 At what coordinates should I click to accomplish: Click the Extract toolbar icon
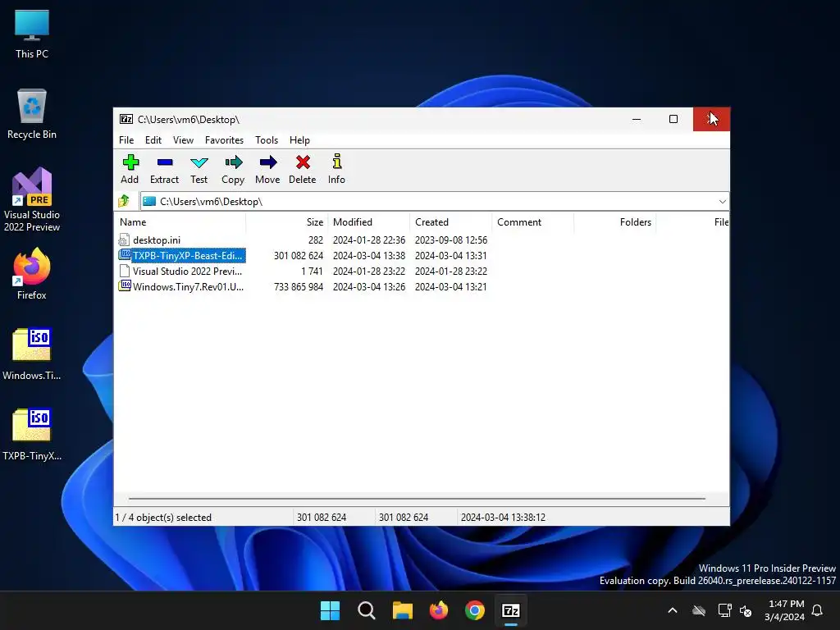point(164,162)
